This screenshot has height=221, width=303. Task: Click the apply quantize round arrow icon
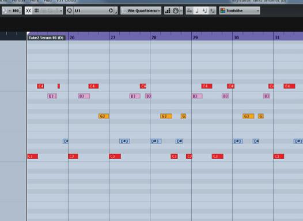pyautogui.click(x=111, y=10)
